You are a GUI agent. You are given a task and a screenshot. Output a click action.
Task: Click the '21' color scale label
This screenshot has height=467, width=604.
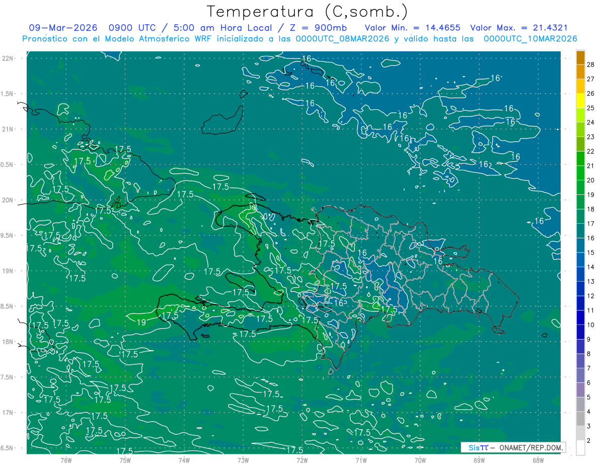(591, 166)
